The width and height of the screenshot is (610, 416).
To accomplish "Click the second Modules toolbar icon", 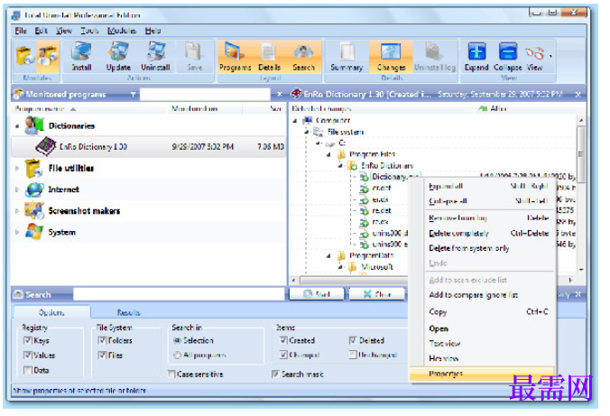I will pos(48,55).
